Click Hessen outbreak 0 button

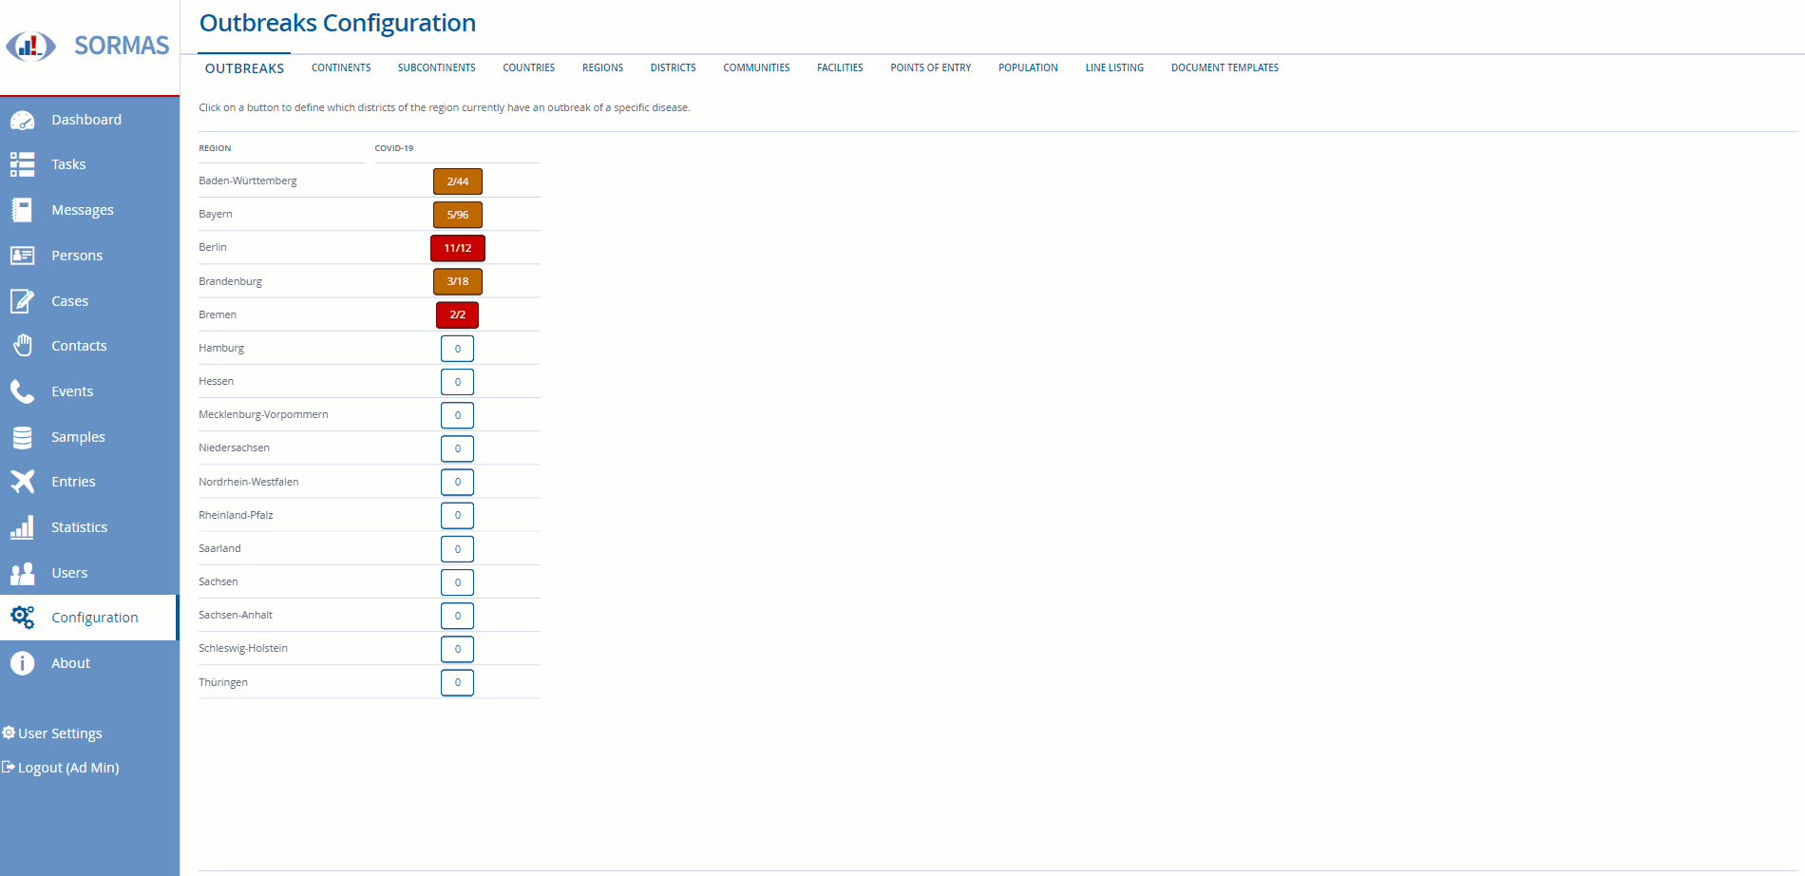coord(458,382)
